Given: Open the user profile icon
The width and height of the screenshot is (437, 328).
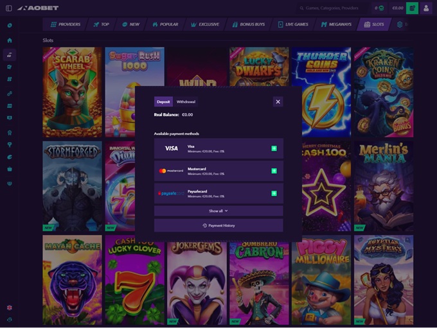Looking at the screenshot, I should (x=426, y=8).
